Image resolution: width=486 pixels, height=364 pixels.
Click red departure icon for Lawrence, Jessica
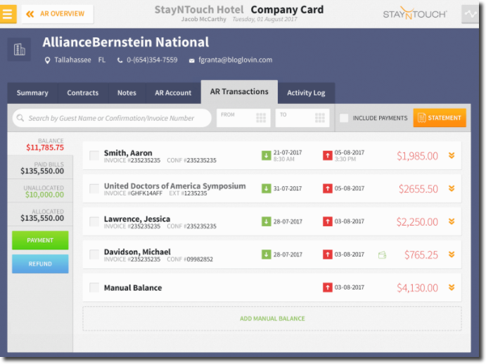(328, 221)
